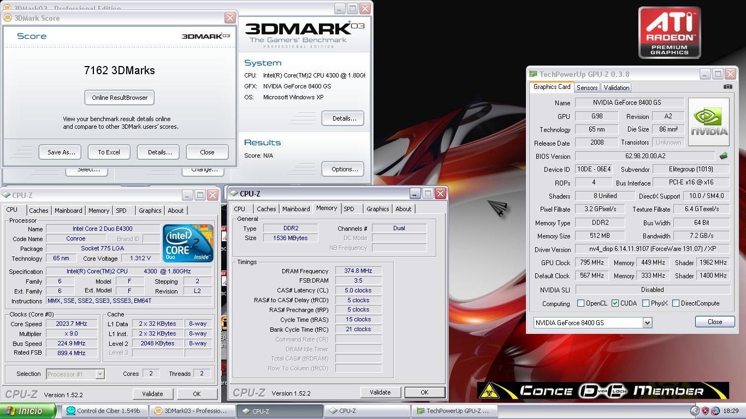Click the Core Speed value 2023.7 MHz
The image size is (746, 419).
click(72, 324)
